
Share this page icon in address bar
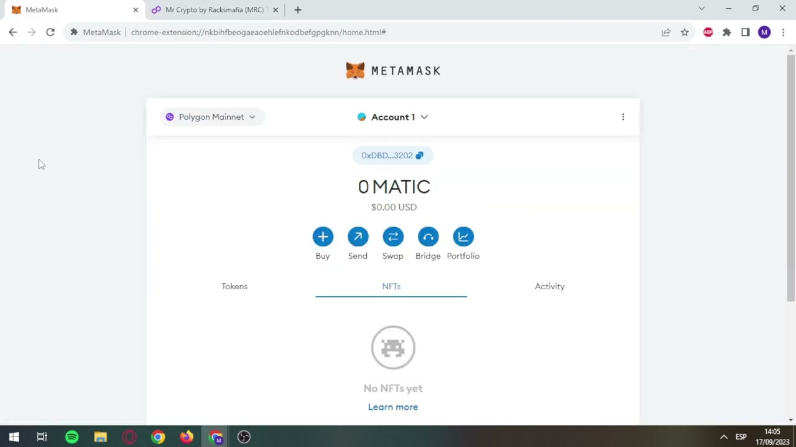click(666, 32)
